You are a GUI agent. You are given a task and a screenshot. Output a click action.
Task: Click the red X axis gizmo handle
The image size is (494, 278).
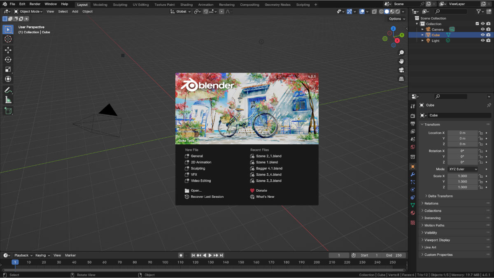(x=397, y=40)
